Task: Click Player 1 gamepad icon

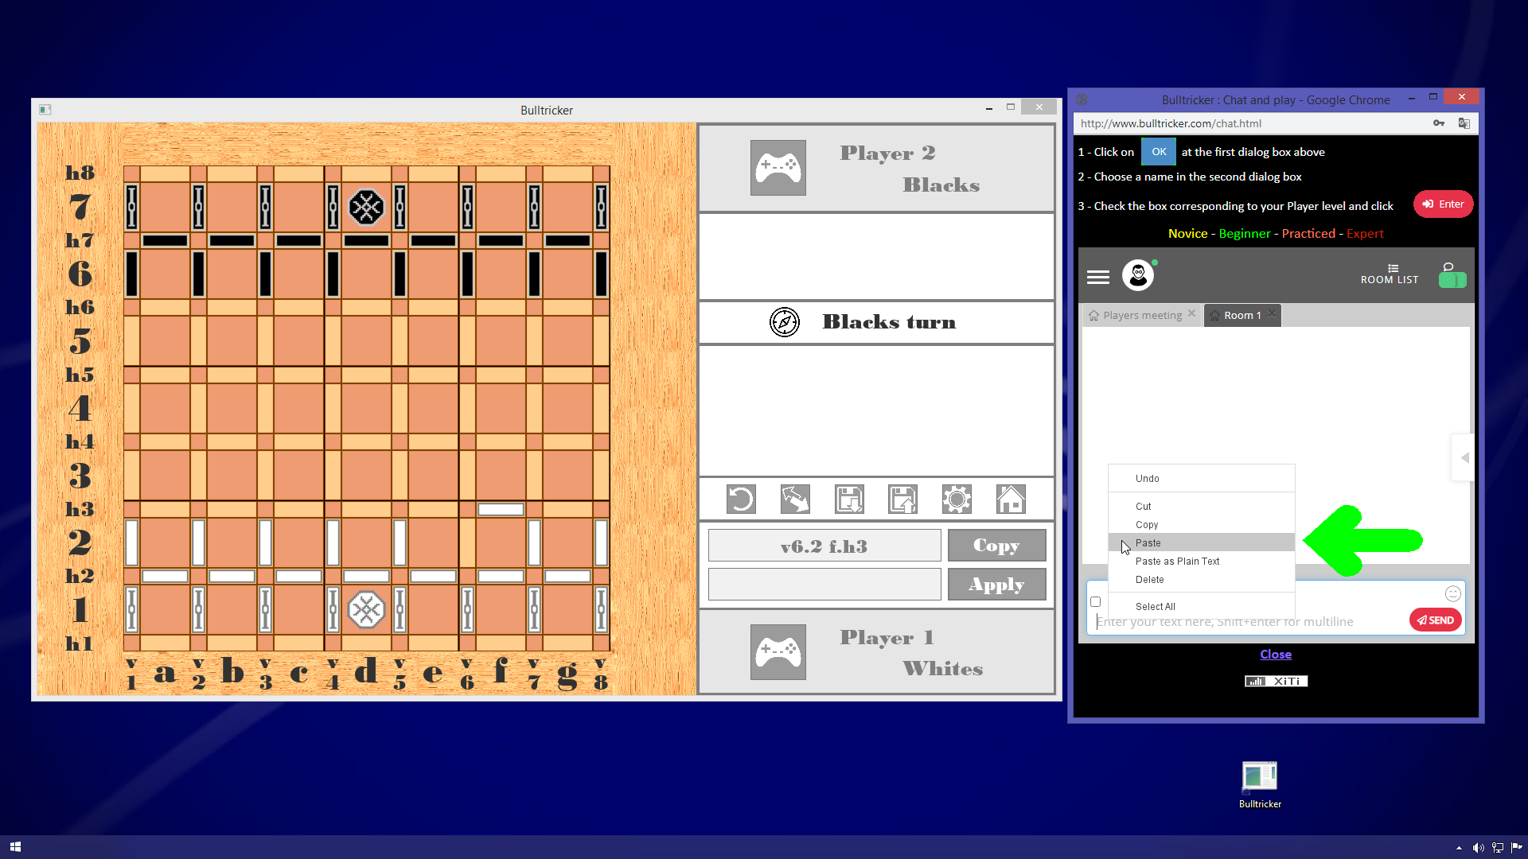Action: [x=778, y=652]
